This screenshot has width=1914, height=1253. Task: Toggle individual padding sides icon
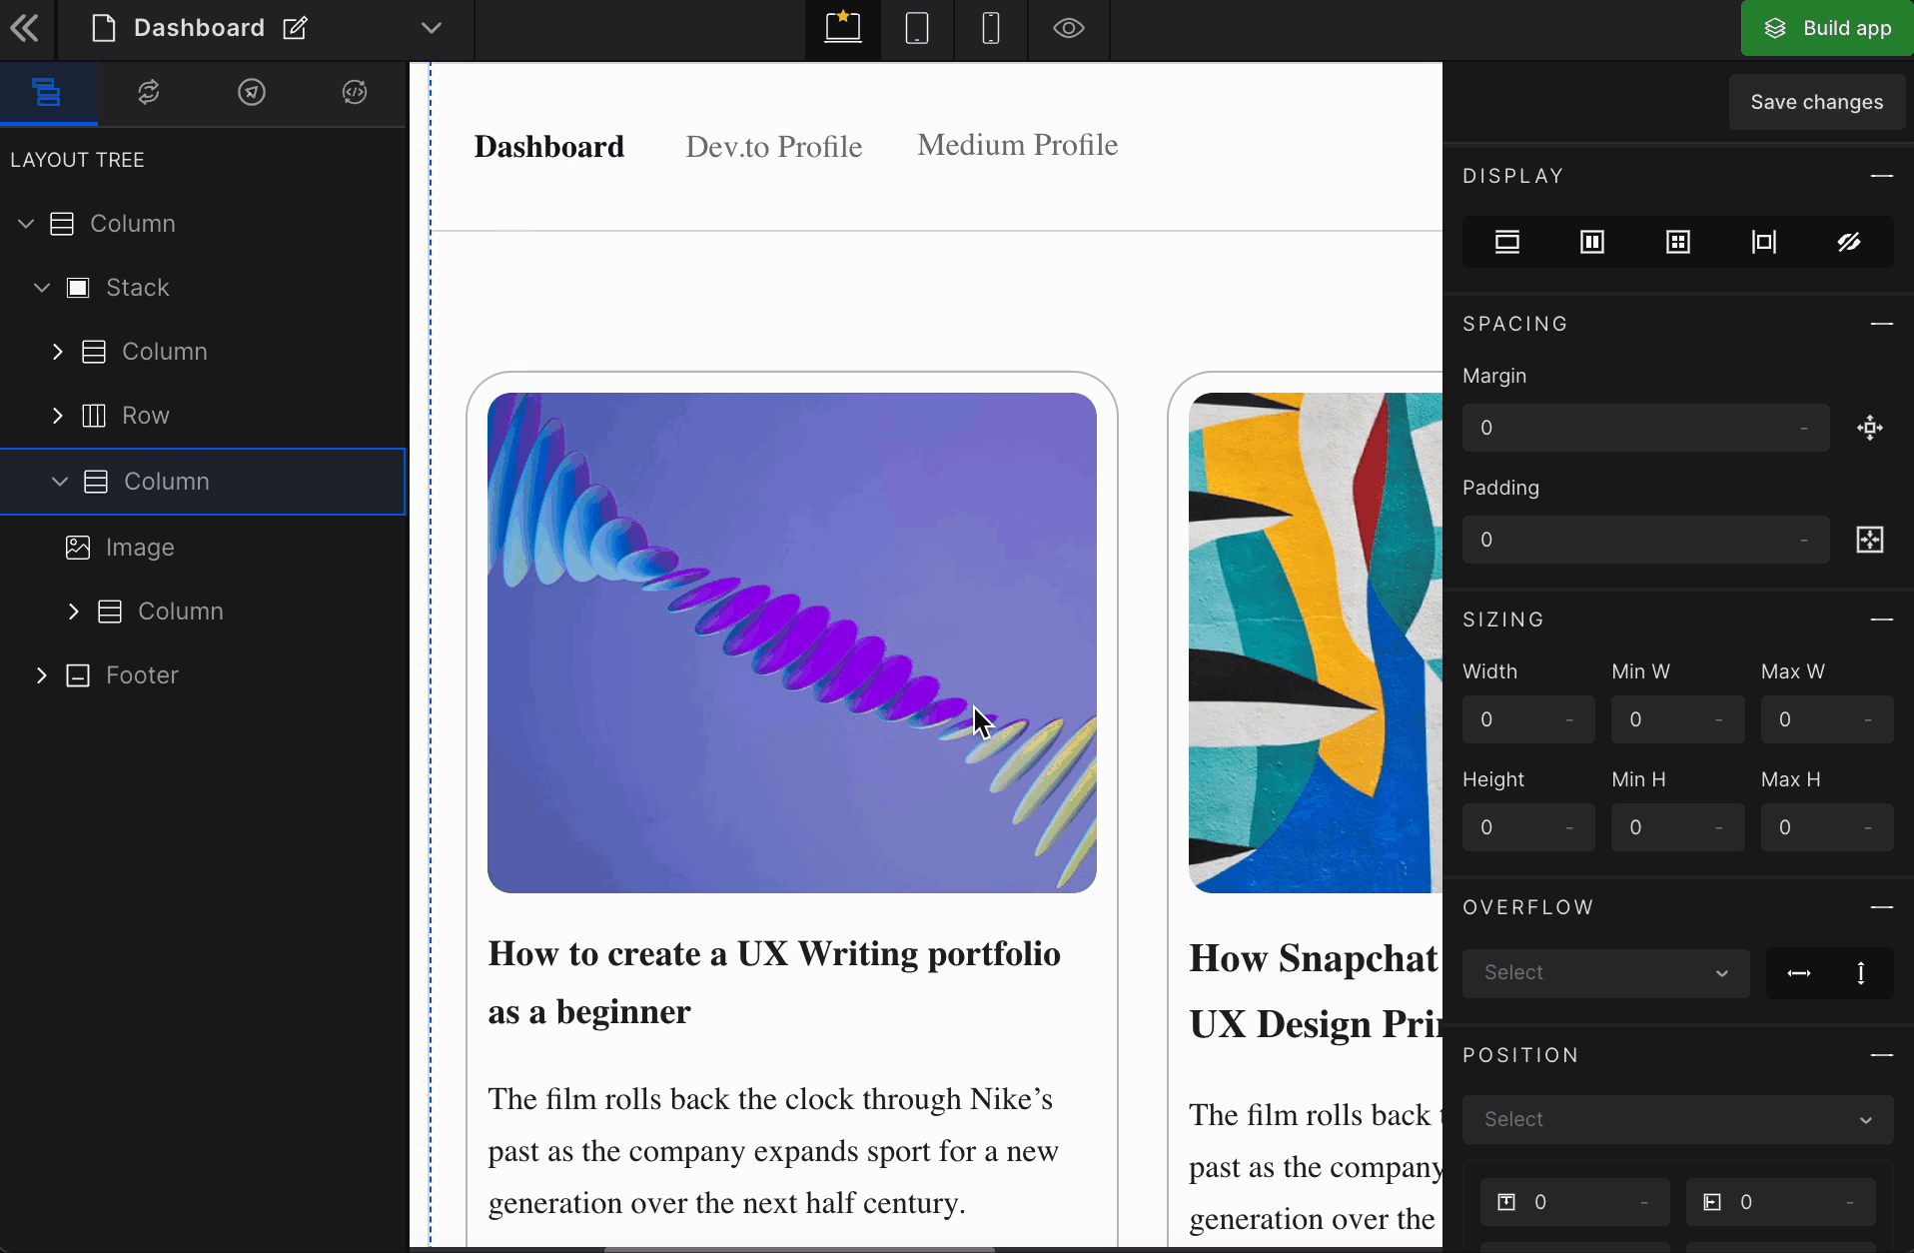(x=1870, y=540)
